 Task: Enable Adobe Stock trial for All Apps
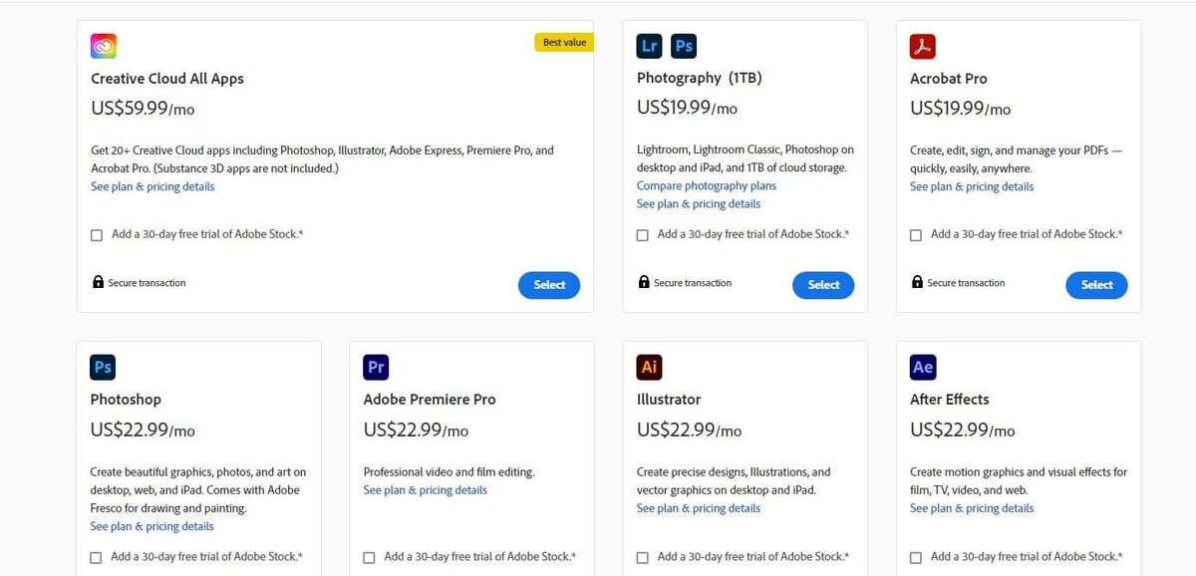point(97,235)
